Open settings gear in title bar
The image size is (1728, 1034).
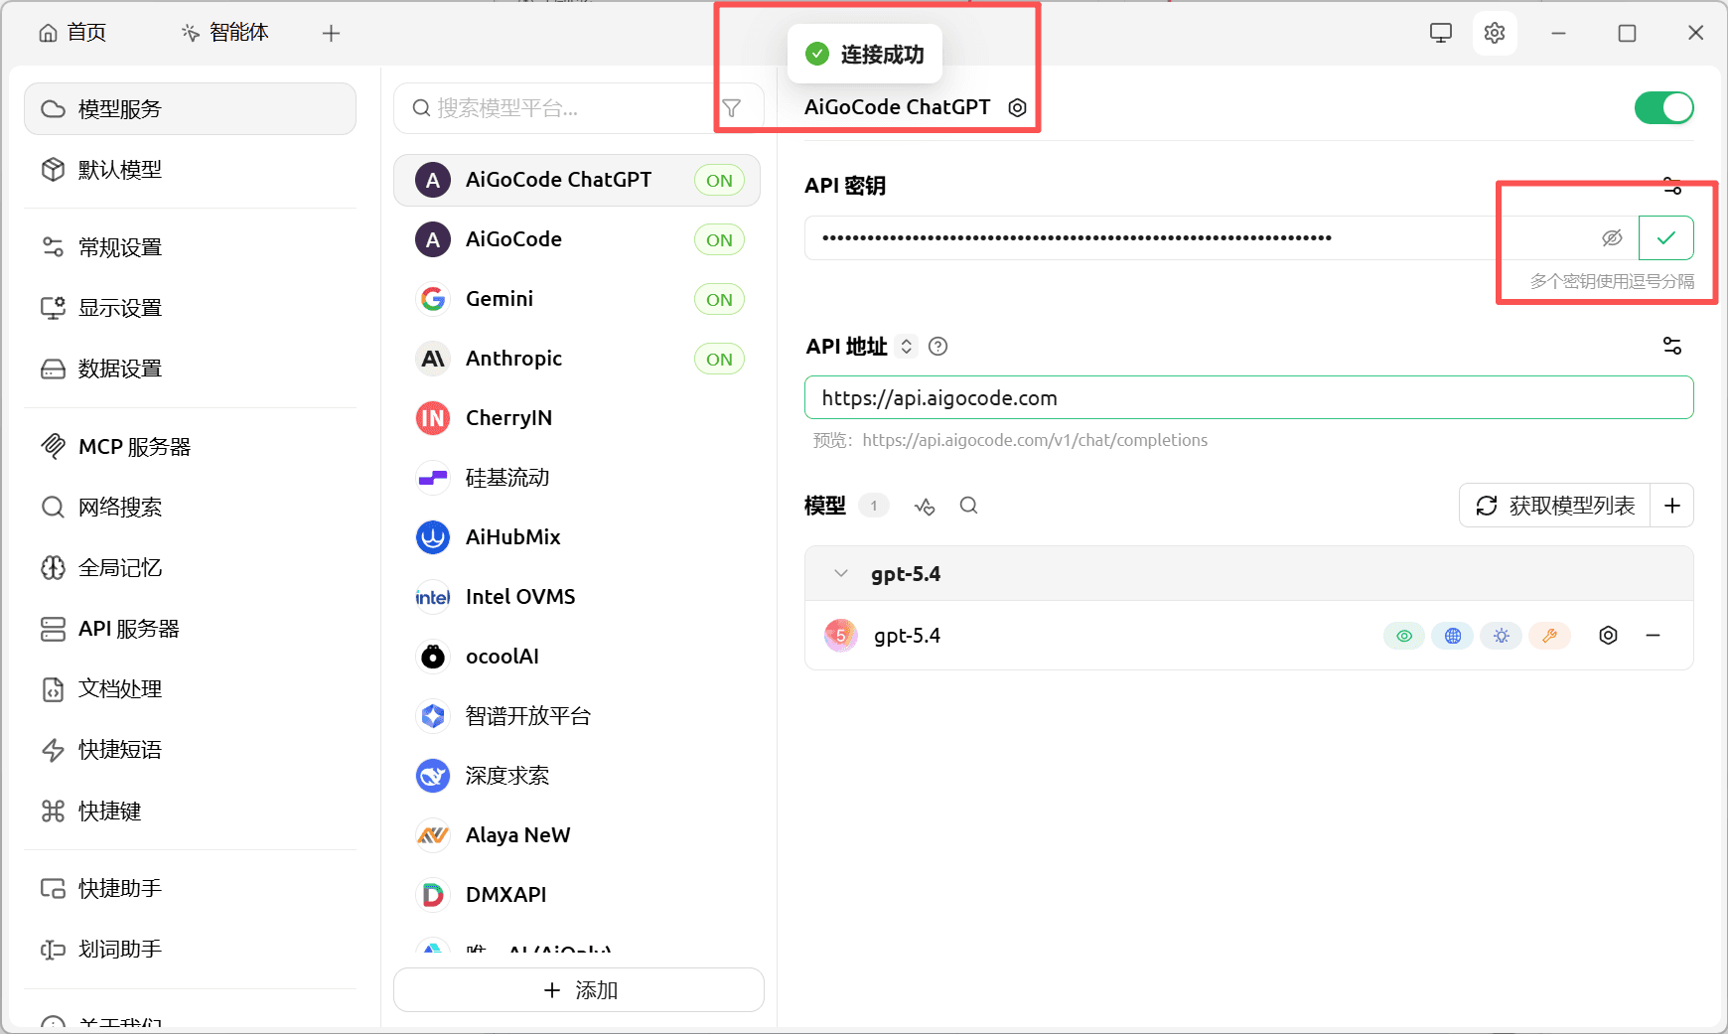point(1495,33)
